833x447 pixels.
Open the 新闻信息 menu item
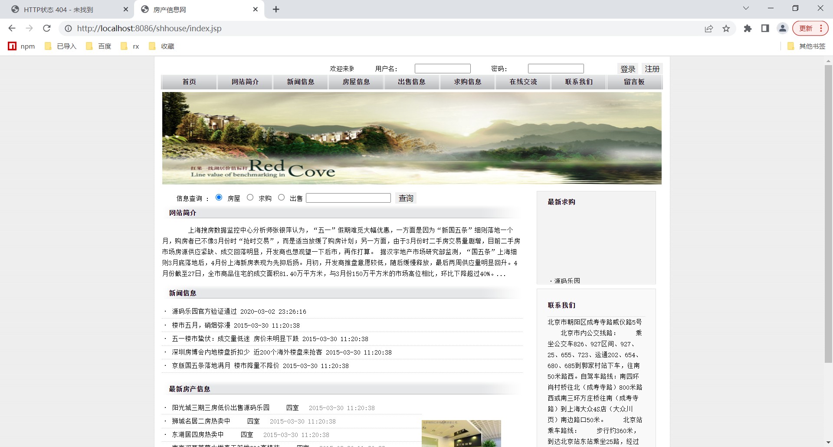pyautogui.click(x=300, y=82)
